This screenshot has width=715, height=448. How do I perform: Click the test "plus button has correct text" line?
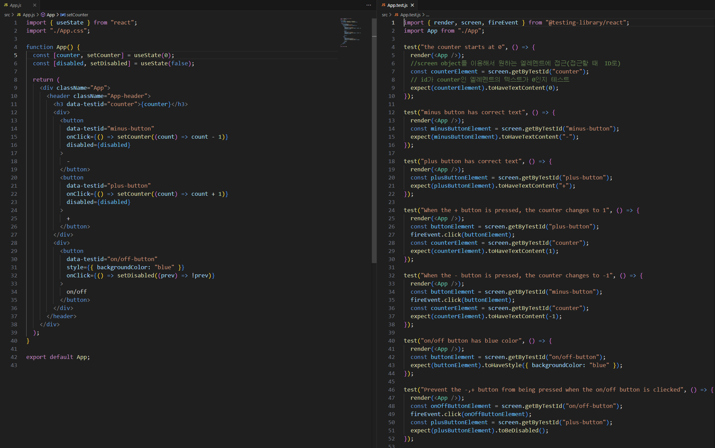(478, 161)
